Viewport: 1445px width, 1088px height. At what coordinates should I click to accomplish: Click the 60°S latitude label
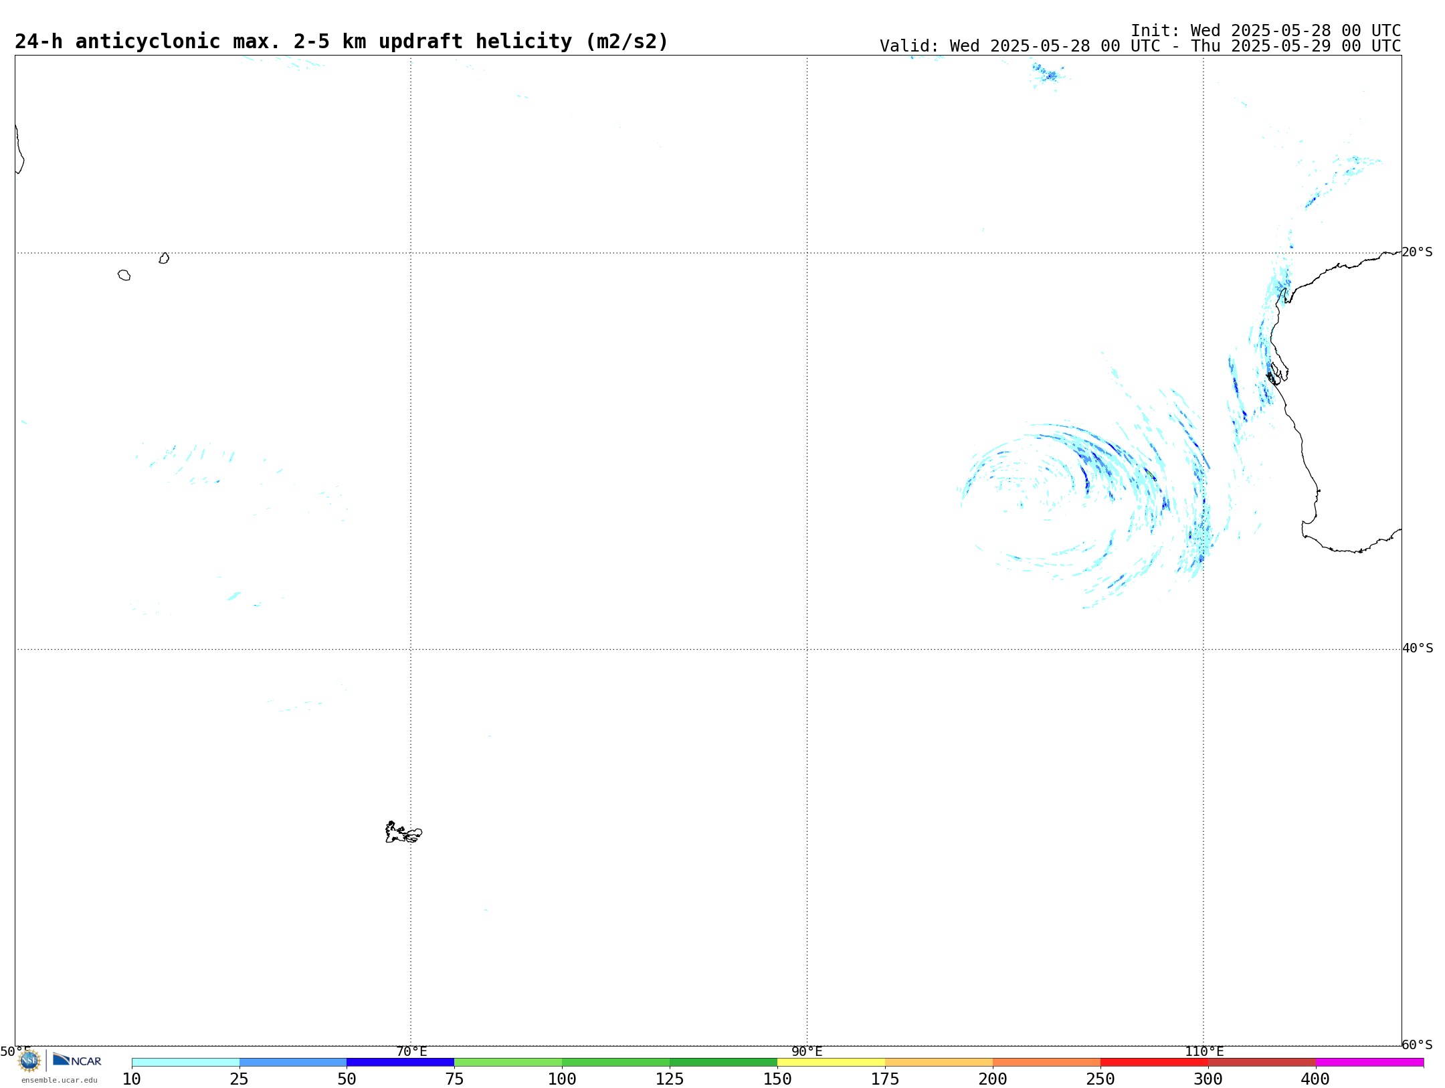[x=1418, y=1045]
